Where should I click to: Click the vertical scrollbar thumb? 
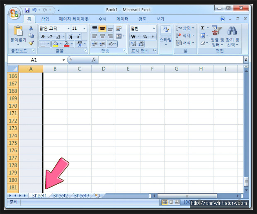246,182
